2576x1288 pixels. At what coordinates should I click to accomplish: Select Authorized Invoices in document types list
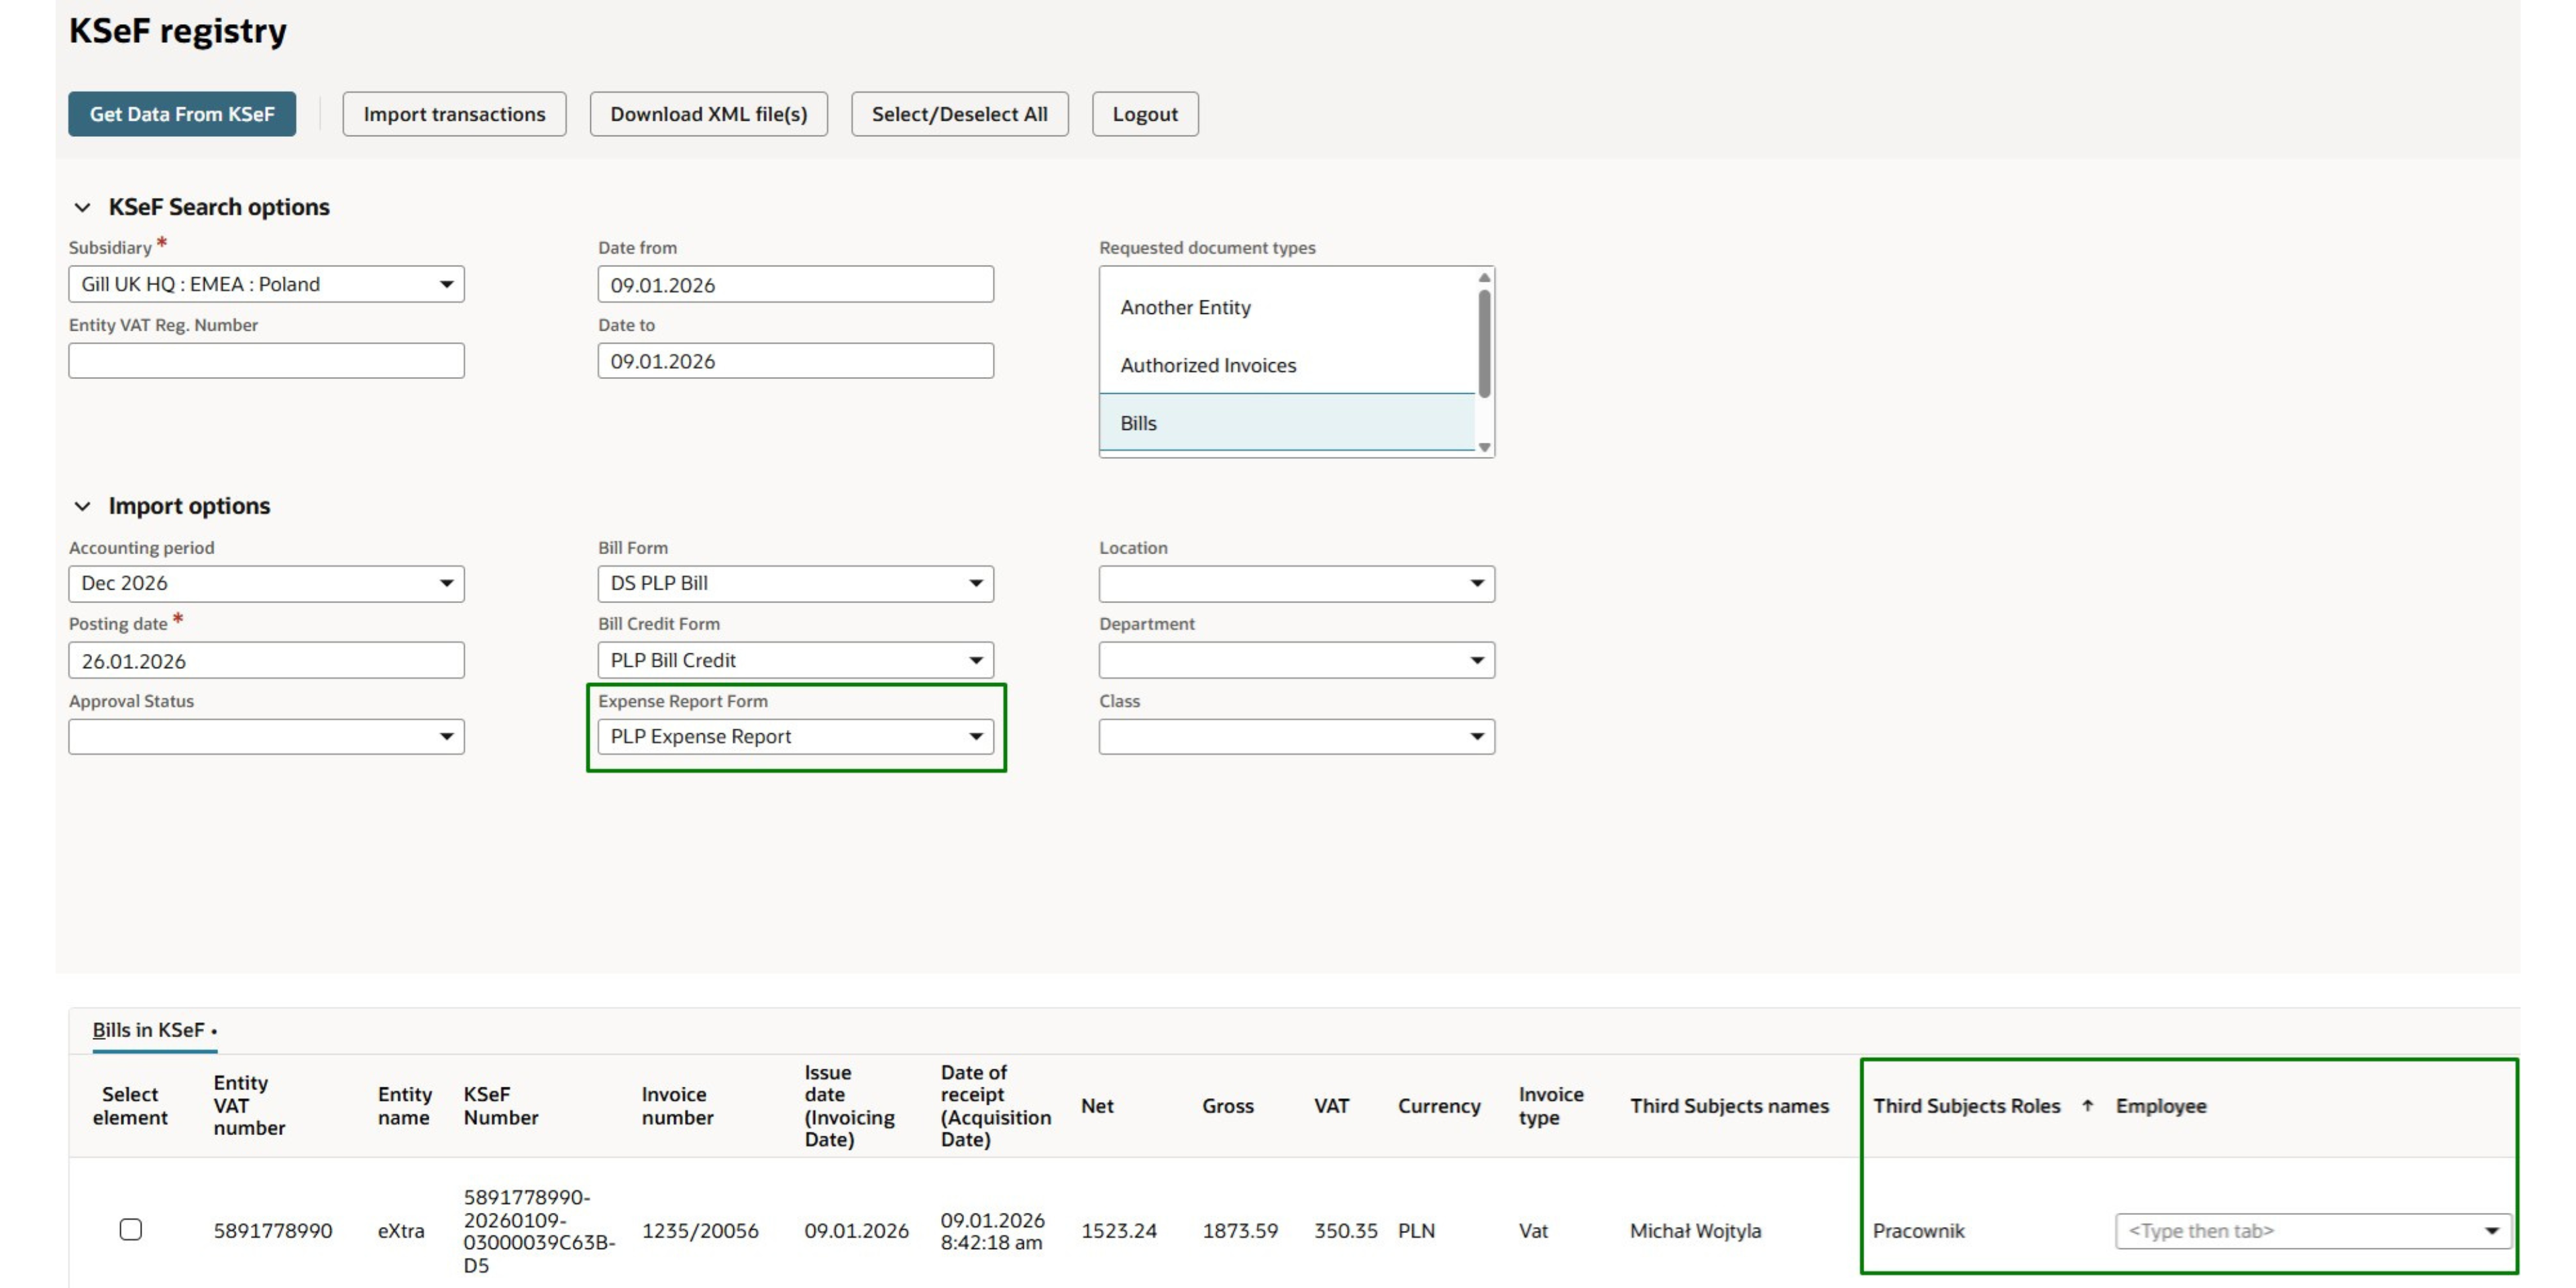pyautogui.click(x=1209, y=365)
